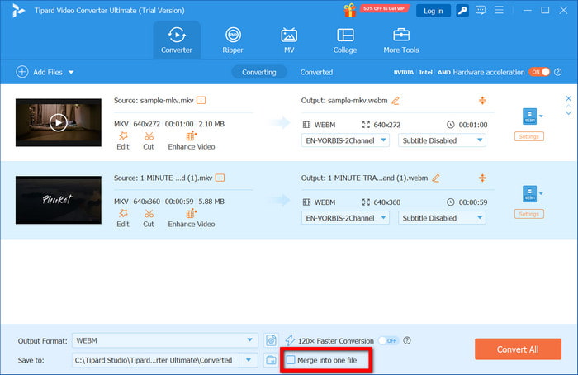The image size is (578, 375).
Task: Click the Convert All button
Action: point(518,349)
